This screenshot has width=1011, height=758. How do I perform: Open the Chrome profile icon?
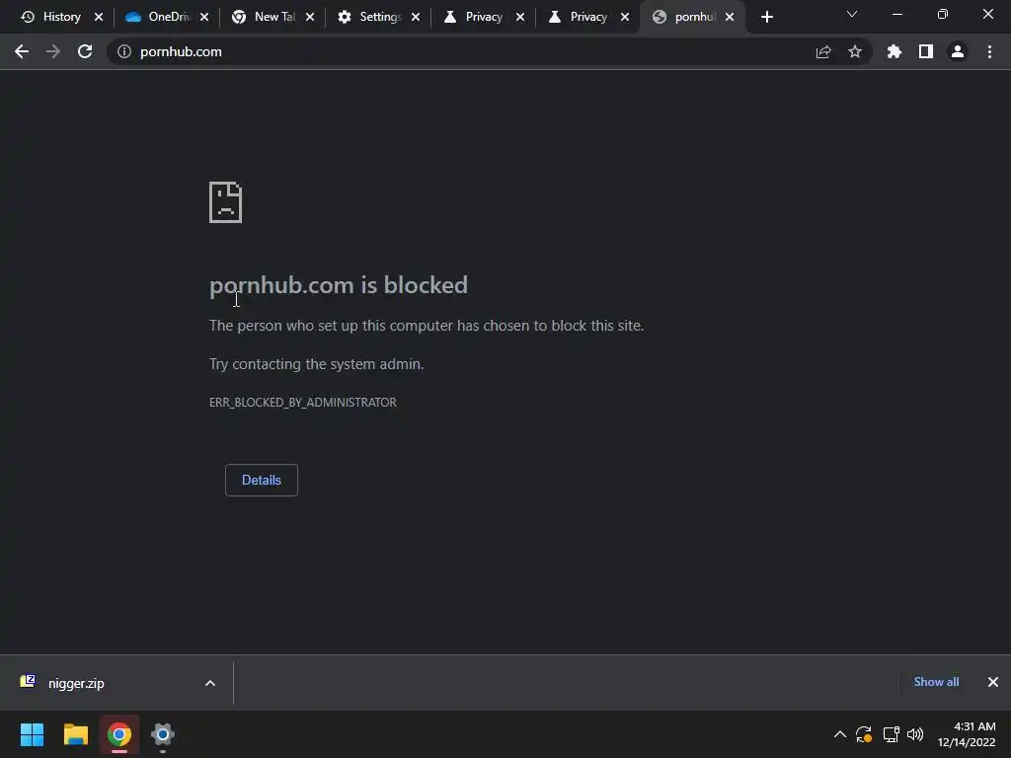(958, 51)
